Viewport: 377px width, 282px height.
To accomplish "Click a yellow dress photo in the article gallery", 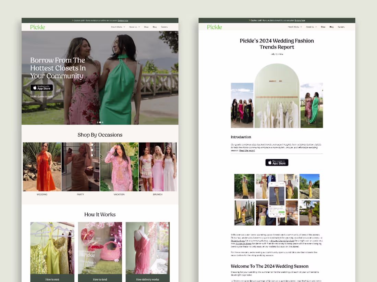I will [x=244, y=186].
